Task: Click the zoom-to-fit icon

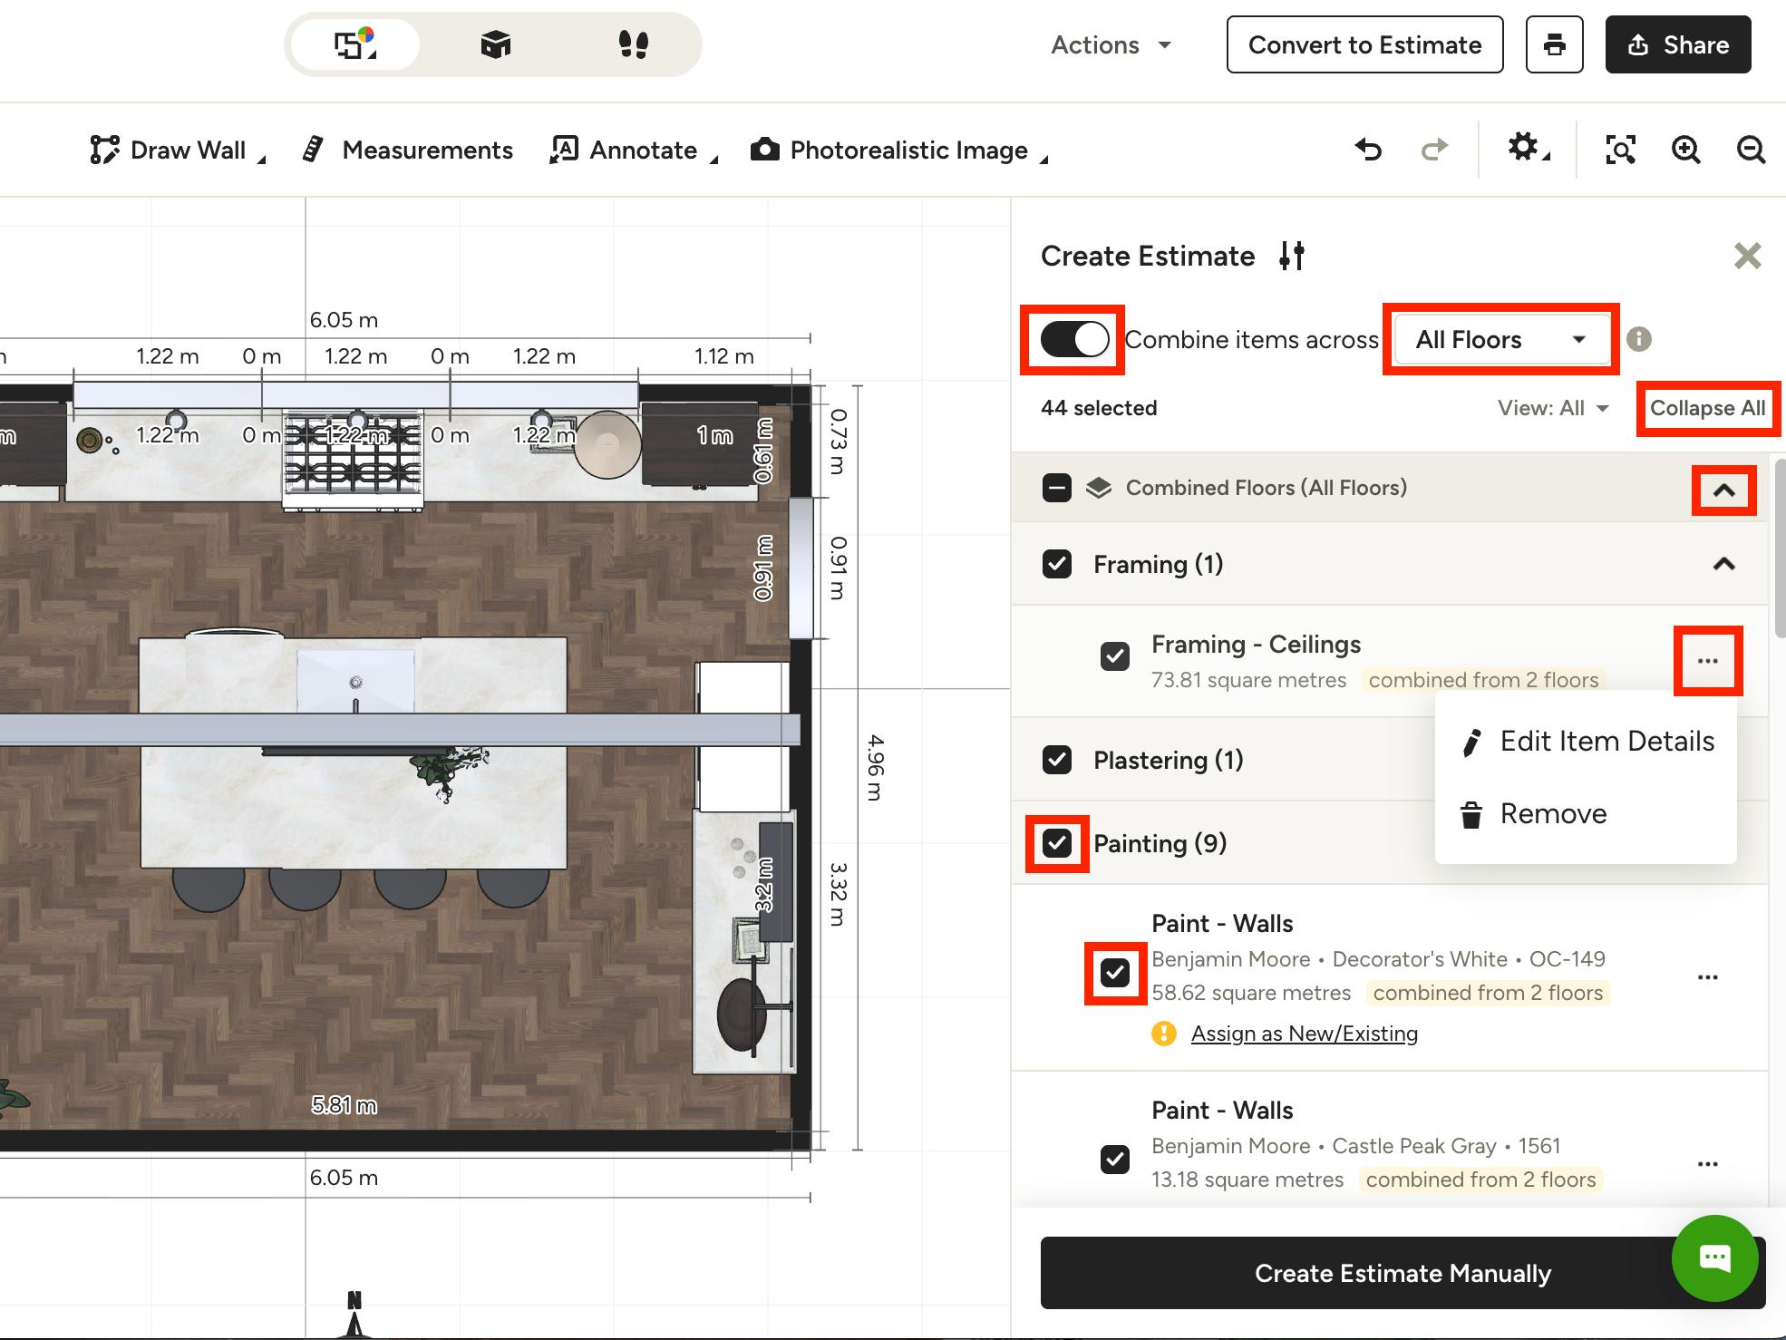Action: click(x=1620, y=150)
